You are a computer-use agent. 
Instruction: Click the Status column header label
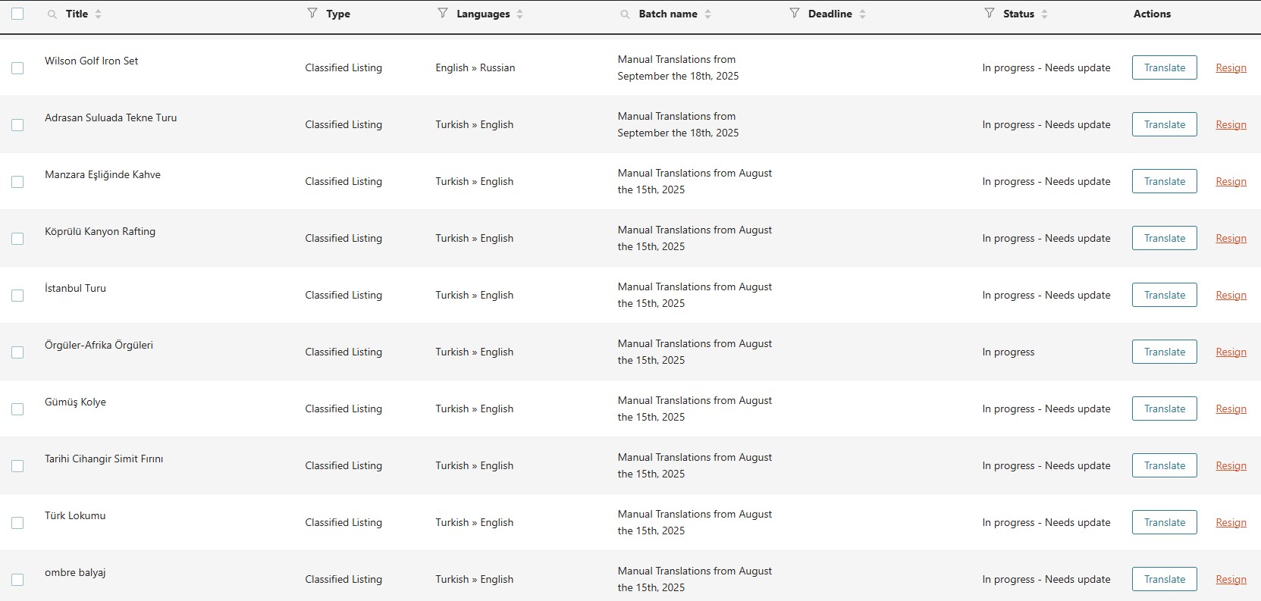1018,14
